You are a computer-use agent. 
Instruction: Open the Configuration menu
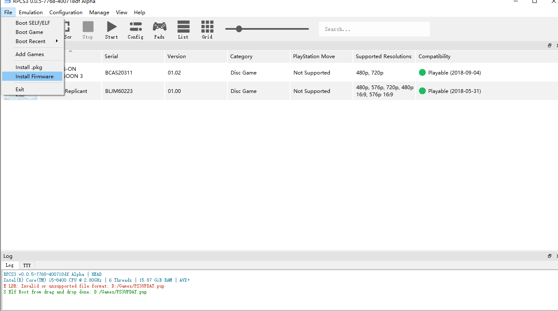[x=66, y=12]
